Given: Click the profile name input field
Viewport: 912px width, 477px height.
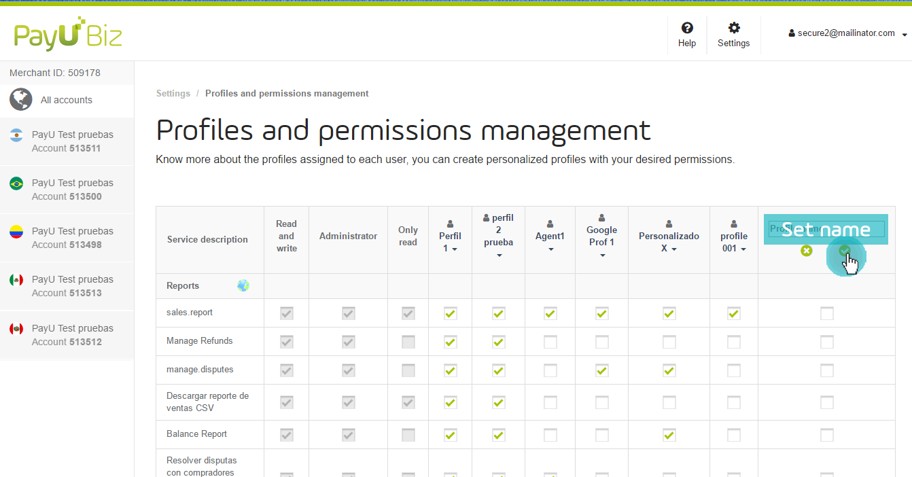Looking at the screenshot, I should point(826,230).
